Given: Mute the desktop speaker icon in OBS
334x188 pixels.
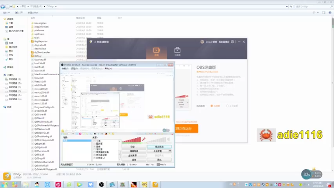Looking at the screenshot, I should 168,140.
